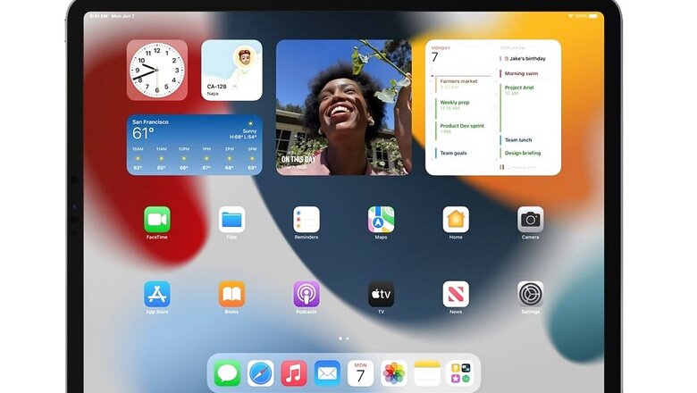
Task: Open the Podcasts app
Action: (307, 294)
